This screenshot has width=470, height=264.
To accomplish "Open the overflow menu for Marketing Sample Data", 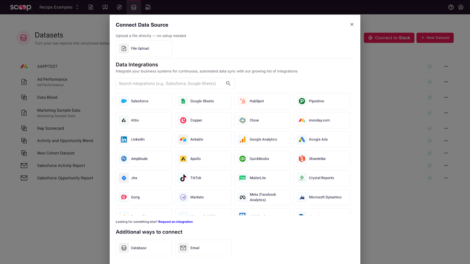I will (x=446, y=113).
